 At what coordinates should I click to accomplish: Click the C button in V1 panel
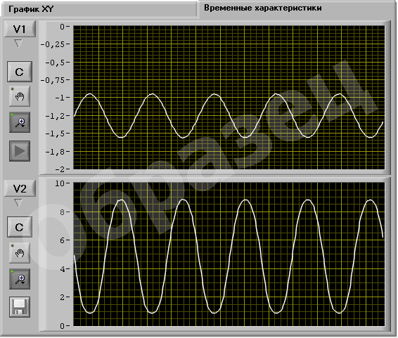tap(20, 72)
